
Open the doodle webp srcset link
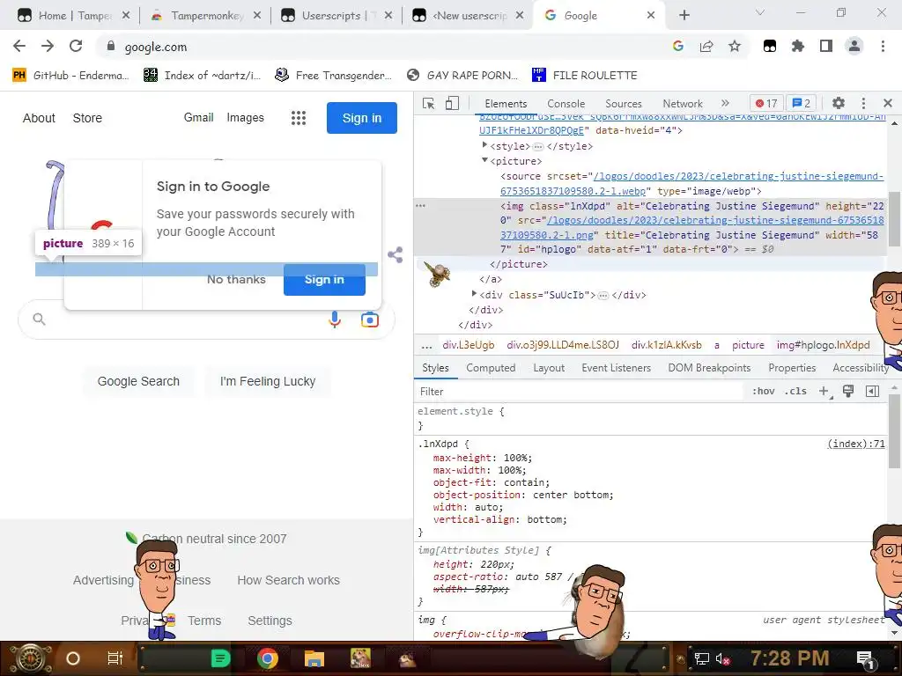(x=691, y=183)
